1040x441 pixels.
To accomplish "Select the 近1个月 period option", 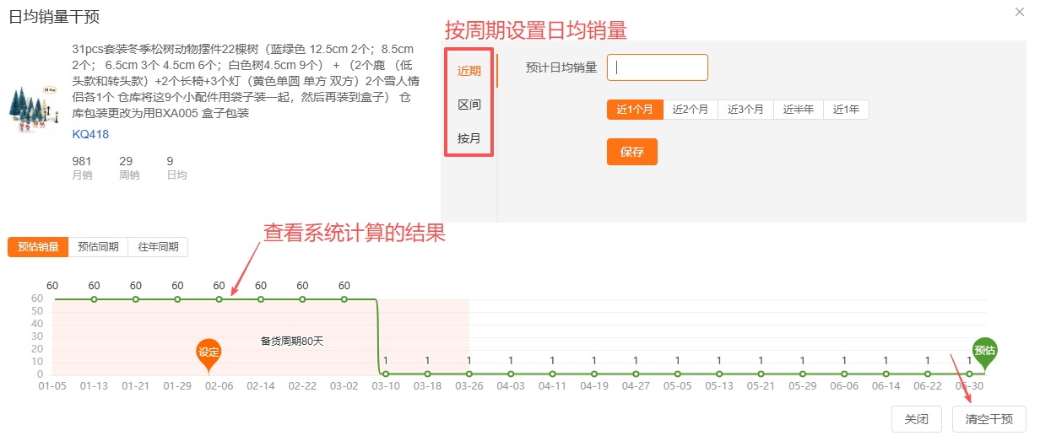I will (635, 110).
